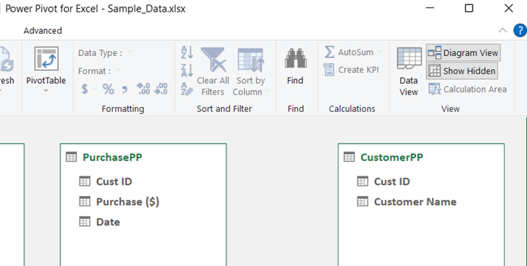Open Sort by Column menu
This screenshot has width=527, height=266.
250,71
